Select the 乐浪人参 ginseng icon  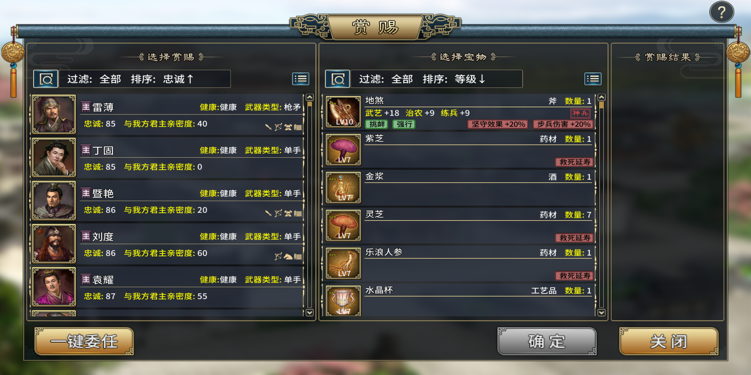coord(344,263)
